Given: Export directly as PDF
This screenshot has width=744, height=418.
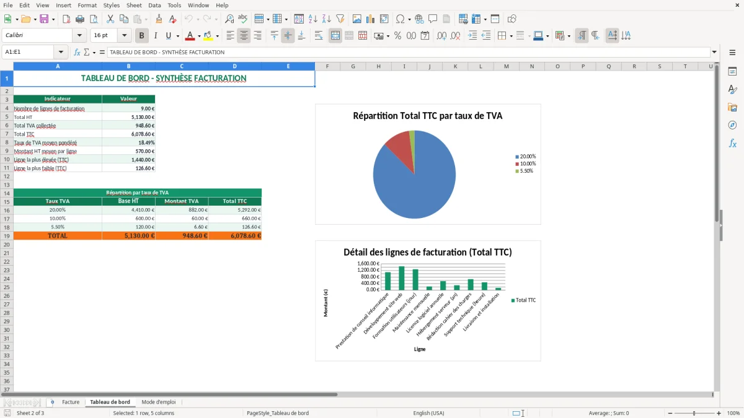Looking at the screenshot, I should 66,19.
